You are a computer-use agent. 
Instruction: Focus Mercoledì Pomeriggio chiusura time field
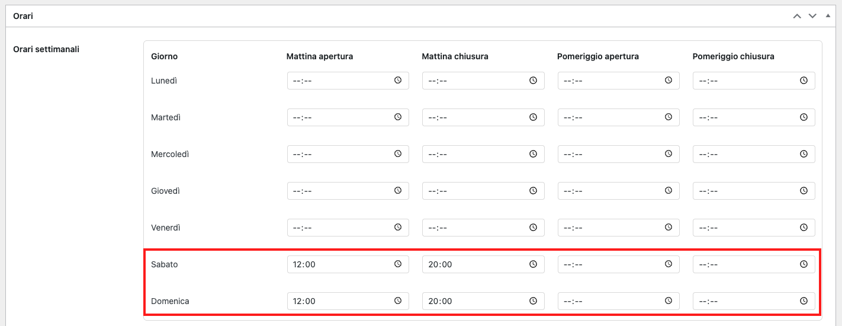[754, 154]
